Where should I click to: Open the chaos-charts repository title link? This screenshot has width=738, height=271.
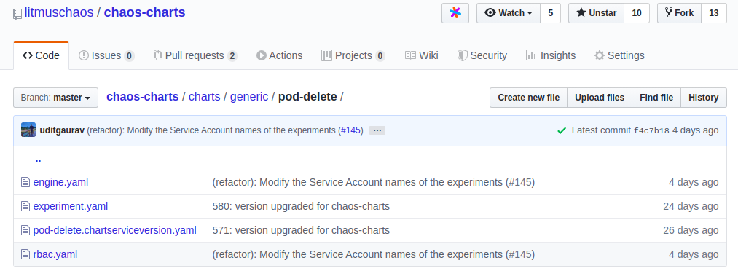(144, 12)
